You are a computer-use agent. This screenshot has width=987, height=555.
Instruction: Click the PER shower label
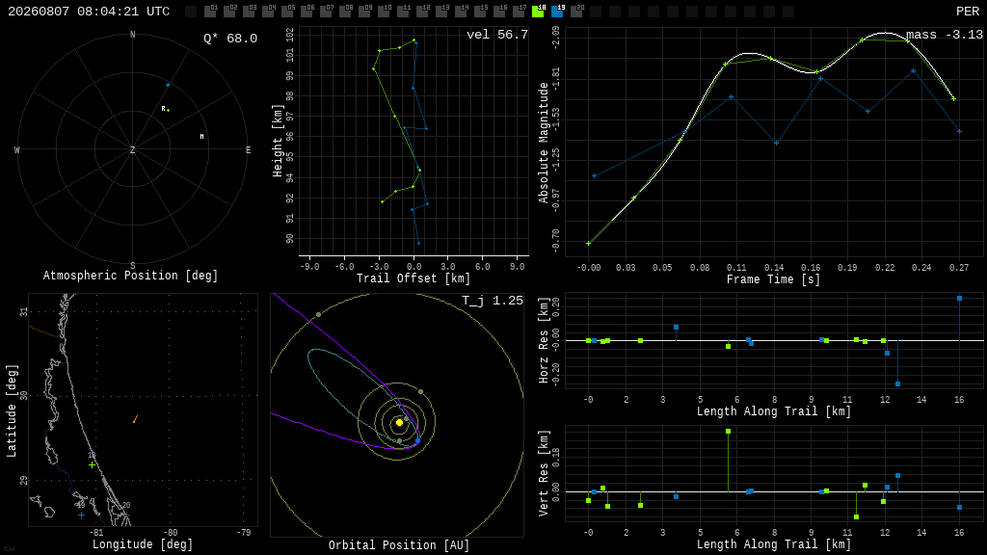coord(968,12)
